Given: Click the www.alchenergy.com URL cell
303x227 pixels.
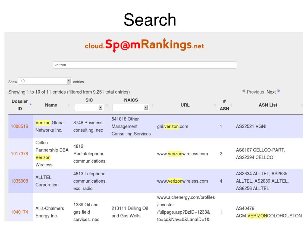Looking at the screenshot, I should [186, 208].
